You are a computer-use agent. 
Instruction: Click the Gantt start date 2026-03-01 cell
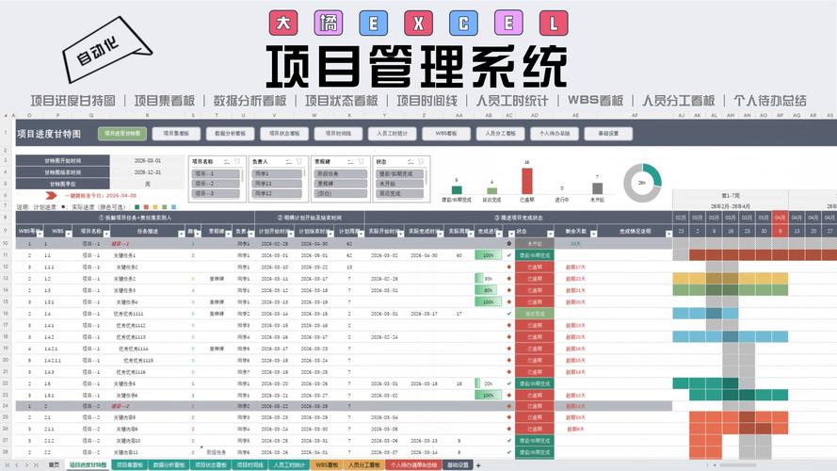pos(147,161)
